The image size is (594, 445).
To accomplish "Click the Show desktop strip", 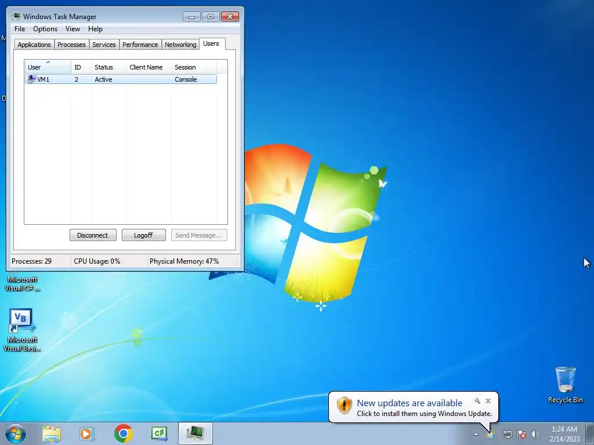I will [x=589, y=433].
